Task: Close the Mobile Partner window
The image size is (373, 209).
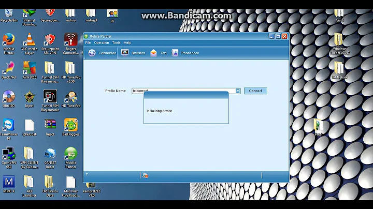Action: (284, 36)
